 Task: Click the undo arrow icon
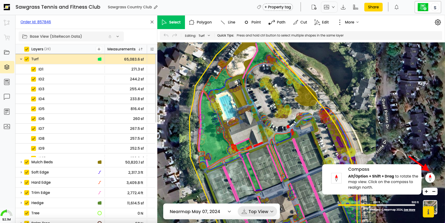point(166,36)
